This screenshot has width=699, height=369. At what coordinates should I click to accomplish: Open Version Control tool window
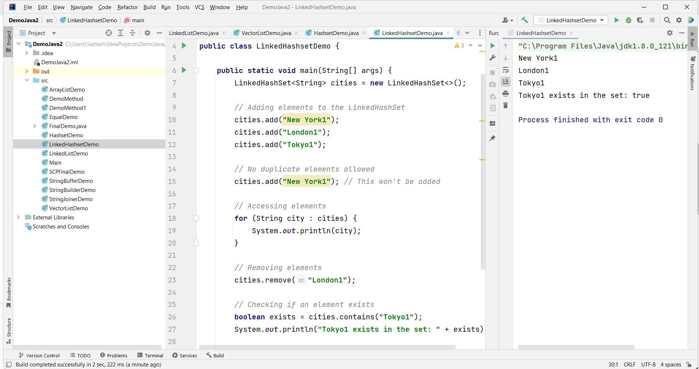click(39, 355)
